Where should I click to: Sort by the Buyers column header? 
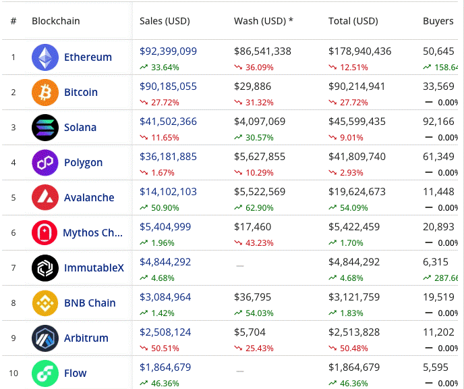[438, 22]
